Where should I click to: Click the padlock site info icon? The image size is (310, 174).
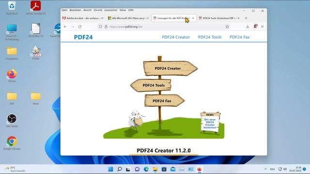pos(106,27)
